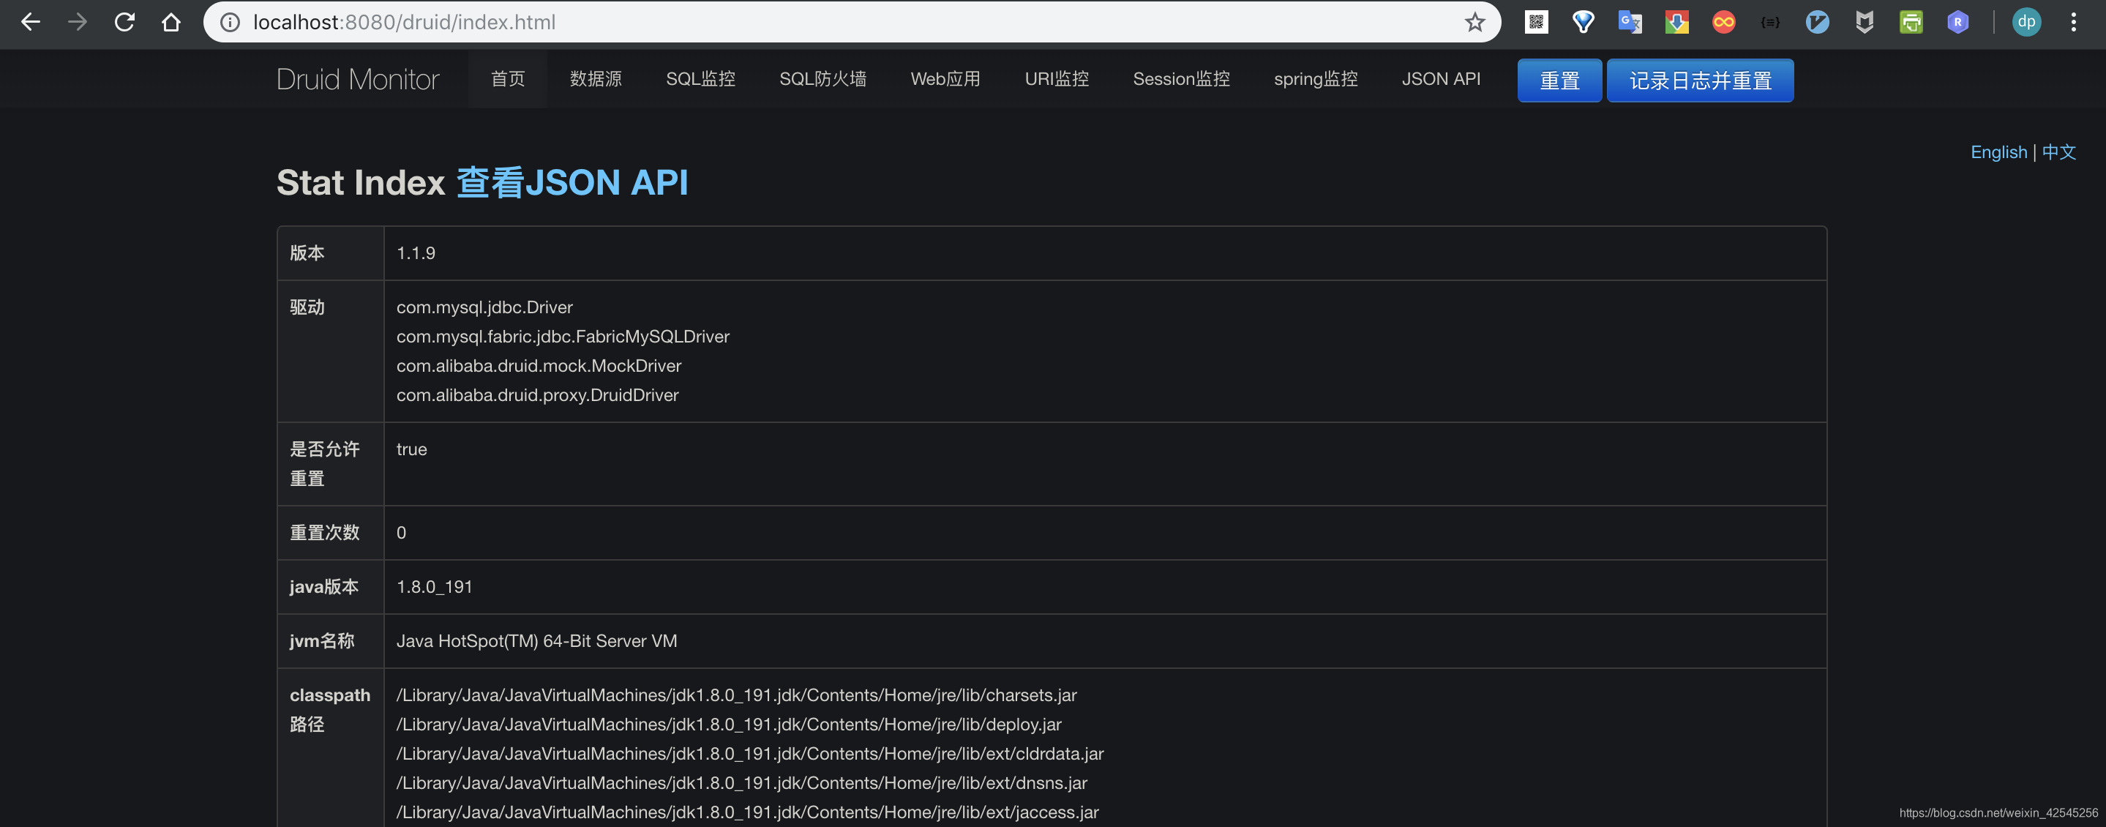Viewport: 2106px width, 827px height.
Task: Open the Chrome download arrow extension
Action: pyautogui.click(x=1676, y=22)
